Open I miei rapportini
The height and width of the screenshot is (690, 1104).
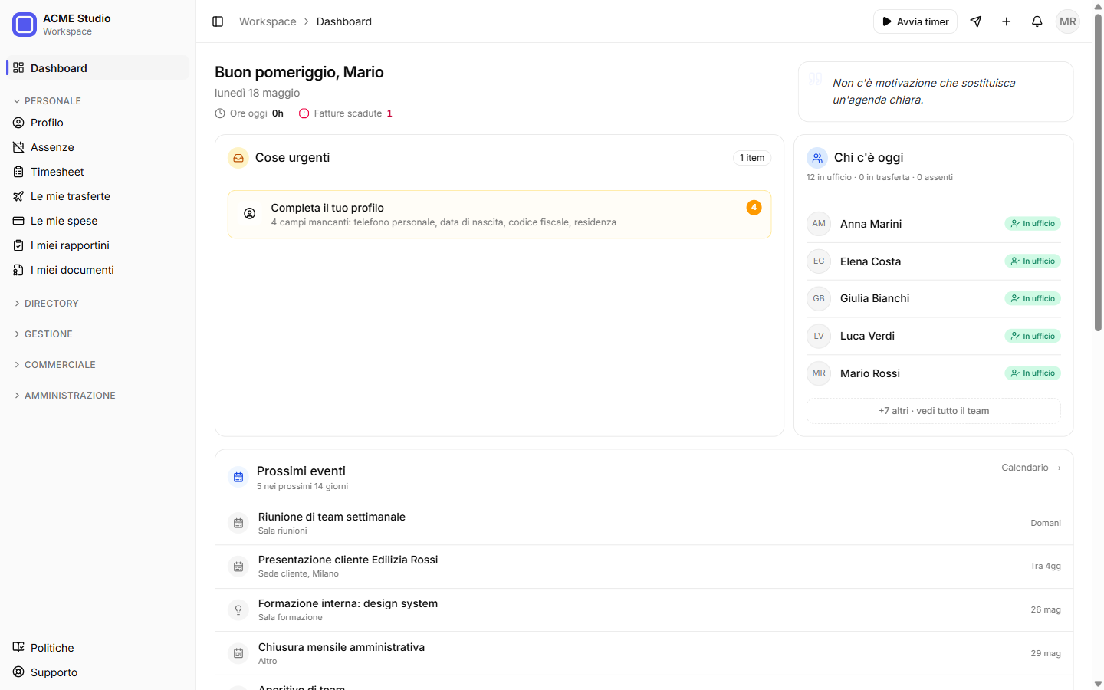[97, 245]
